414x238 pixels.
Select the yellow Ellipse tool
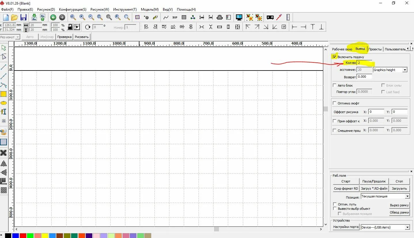(3, 103)
